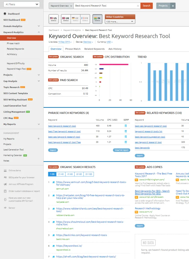Open Keyword Difficulty in sidebar
This screenshot has width=189, height=259.
click(x=16, y=63)
